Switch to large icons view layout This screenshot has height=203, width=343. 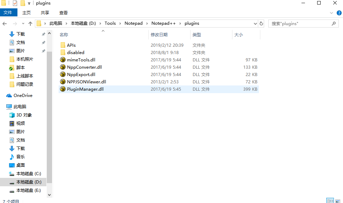pyautogui.click(x=338, y=201)
